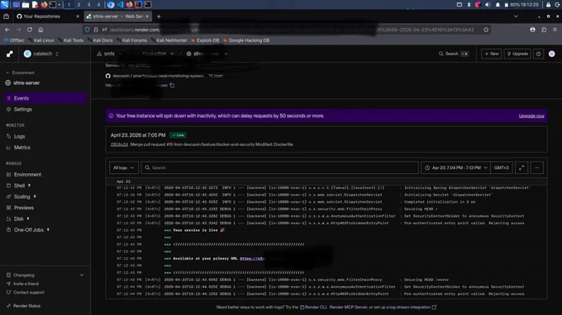This screenshot has height=315, width=562.
Task: Open notifications bell in tray
Action: 498,5
